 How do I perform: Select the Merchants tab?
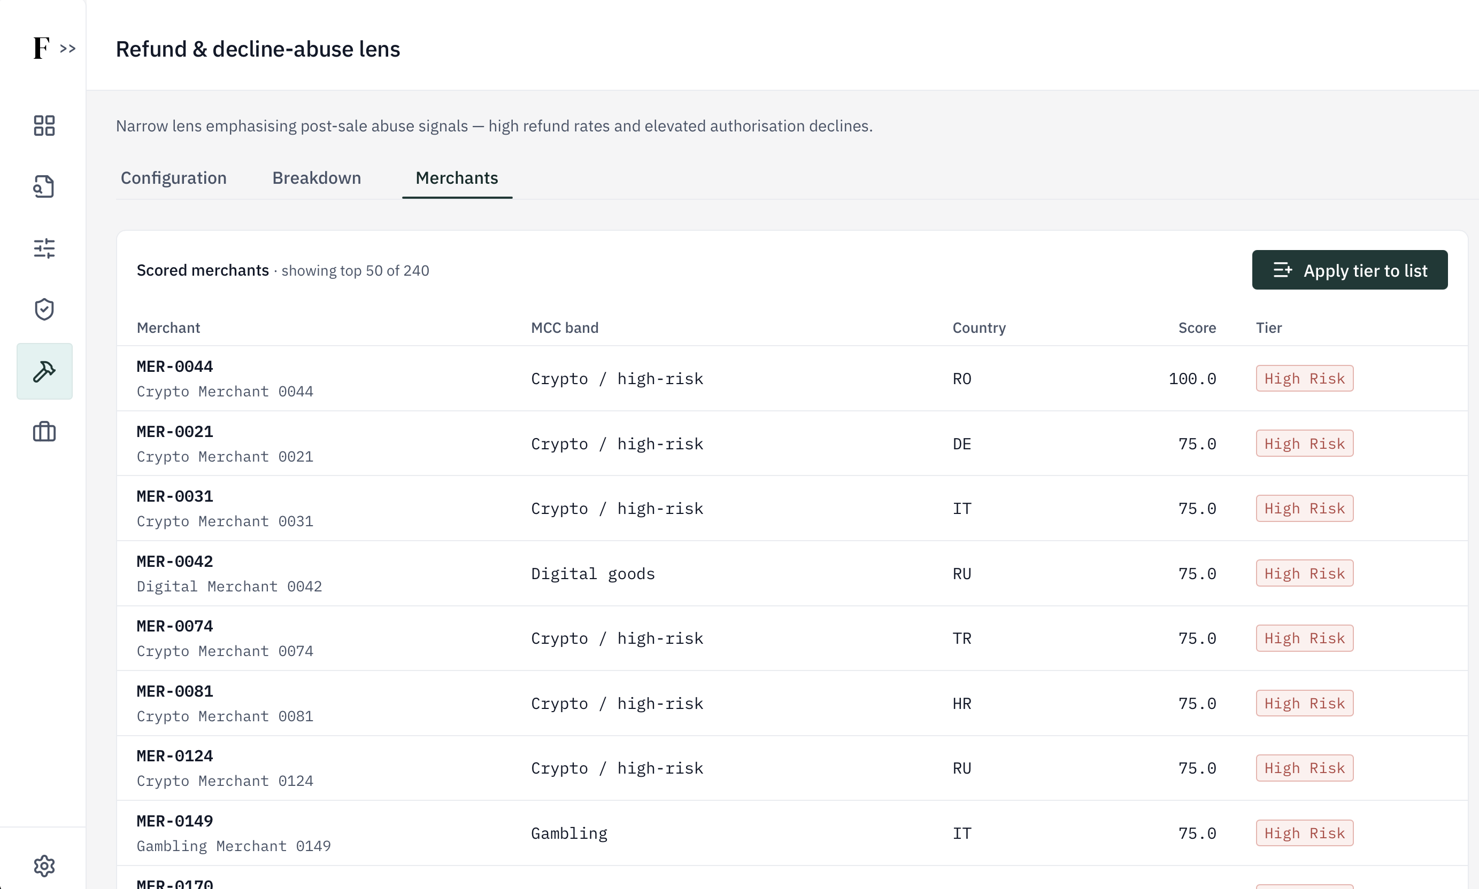(x=457, y=178)
